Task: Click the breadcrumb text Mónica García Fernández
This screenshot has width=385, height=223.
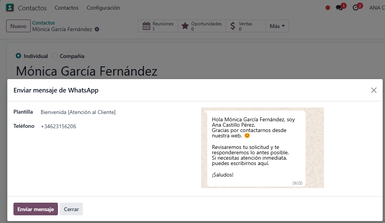Action: [x=62, y=29]
